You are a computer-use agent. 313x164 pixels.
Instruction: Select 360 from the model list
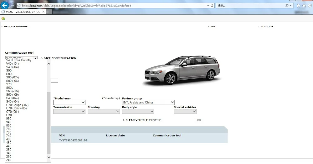8,150
